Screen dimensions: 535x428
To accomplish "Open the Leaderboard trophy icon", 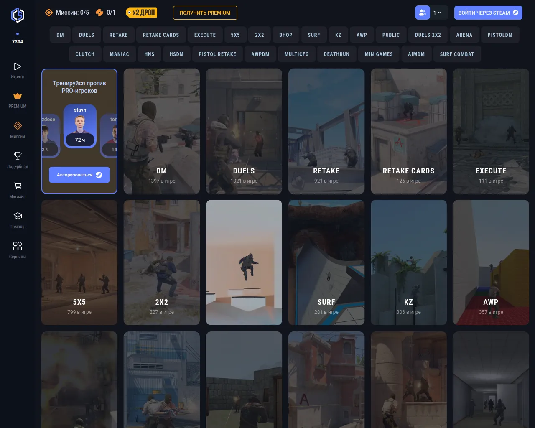I will coord(18,156).
